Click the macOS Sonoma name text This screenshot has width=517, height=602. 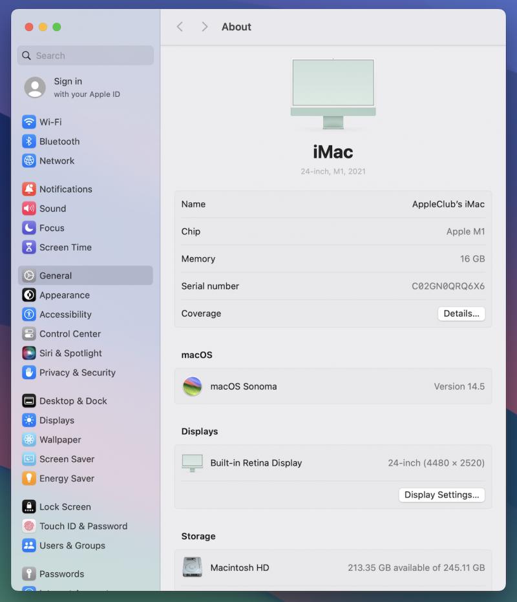point(244,386)
